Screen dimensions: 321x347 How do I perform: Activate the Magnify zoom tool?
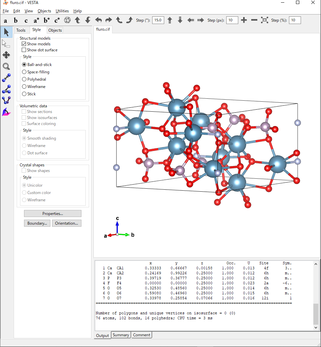coord(6,66)
